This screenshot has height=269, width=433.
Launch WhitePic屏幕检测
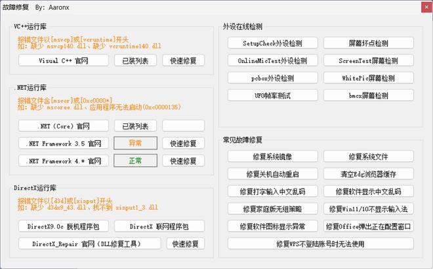tap(369, 78)
